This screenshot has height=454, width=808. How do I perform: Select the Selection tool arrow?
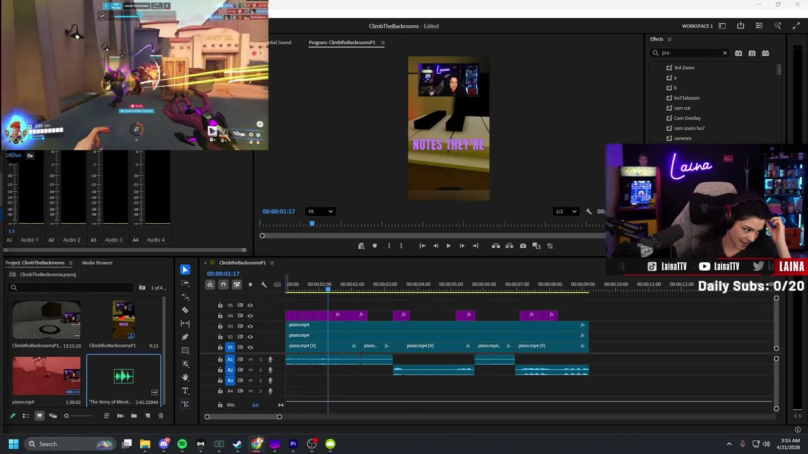185,270
